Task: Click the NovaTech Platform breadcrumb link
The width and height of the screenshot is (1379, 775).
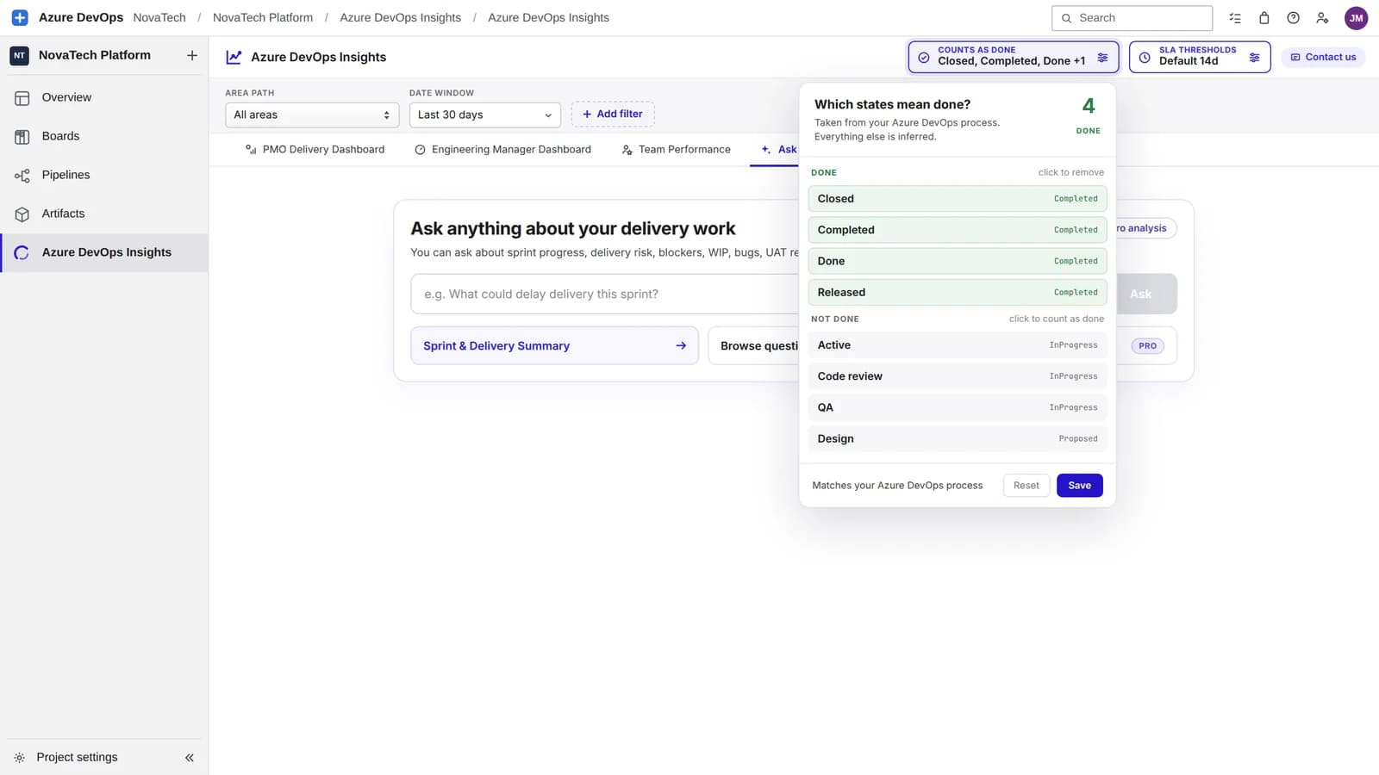Action: point(263,18)
